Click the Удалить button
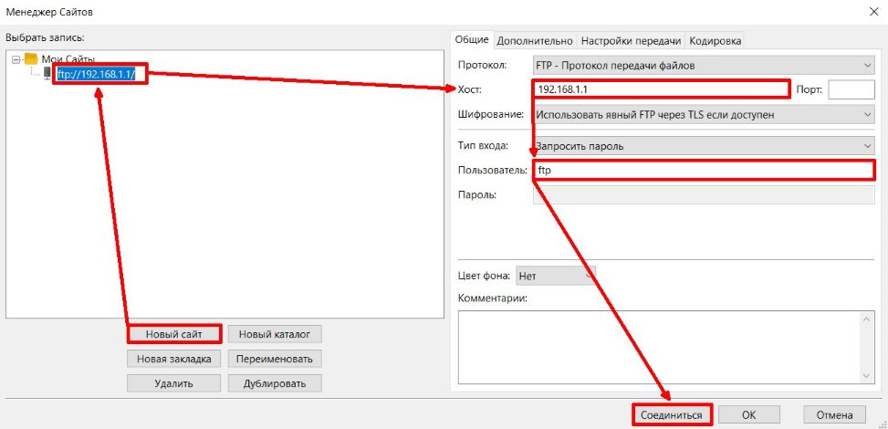Viewport: 888px width, 429px height. [174, 383]
